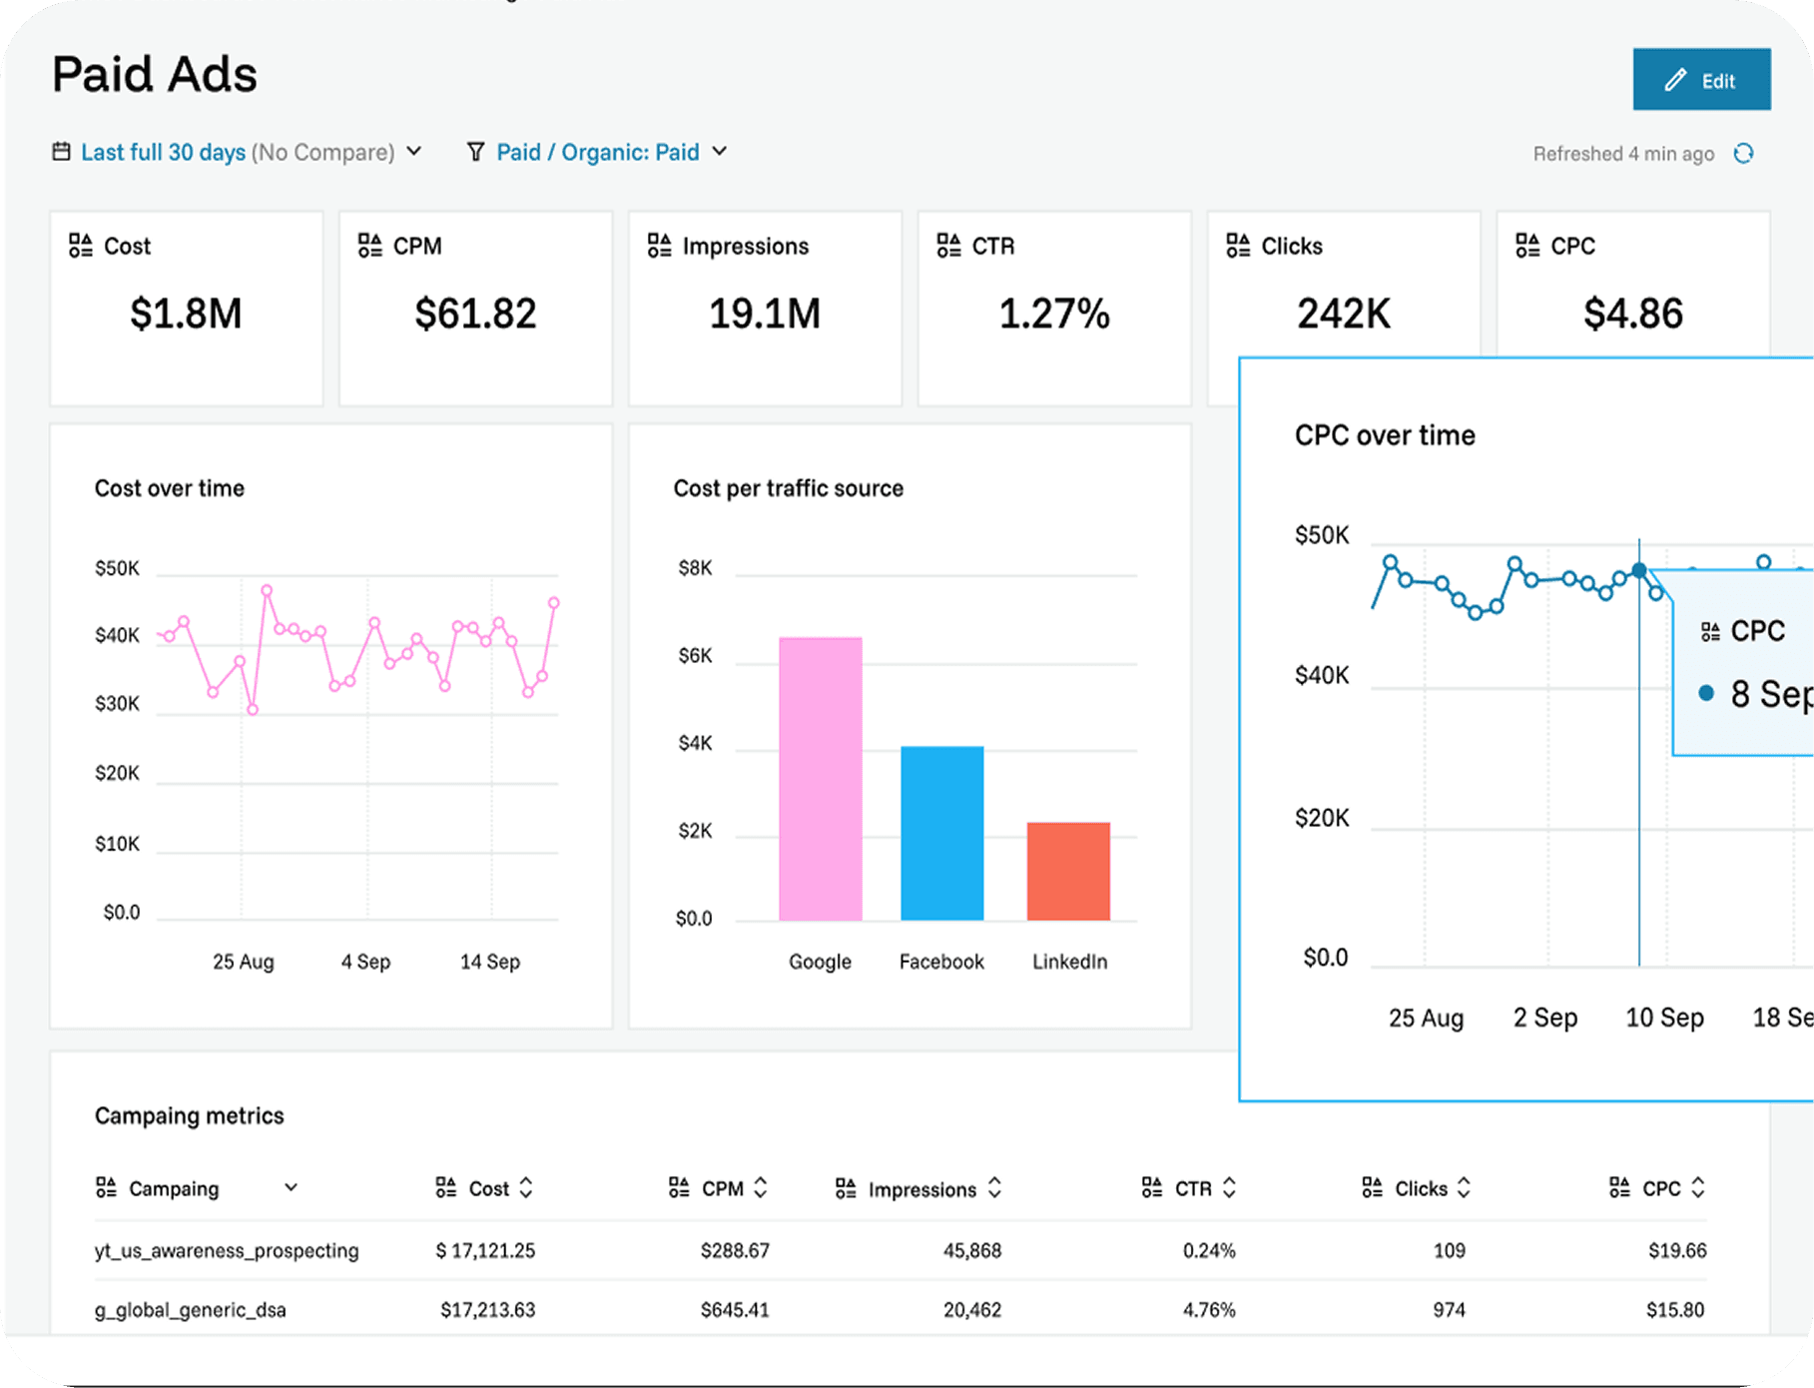Image resolution: width=1814 pixels, height=1388 pixels.
Task: Click the refresh dashboard icon
Action: click(x=1743, y=153)
